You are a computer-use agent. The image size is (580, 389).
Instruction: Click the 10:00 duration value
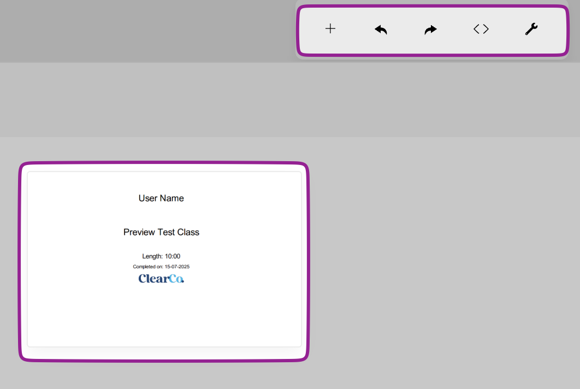tap(173, 256)
